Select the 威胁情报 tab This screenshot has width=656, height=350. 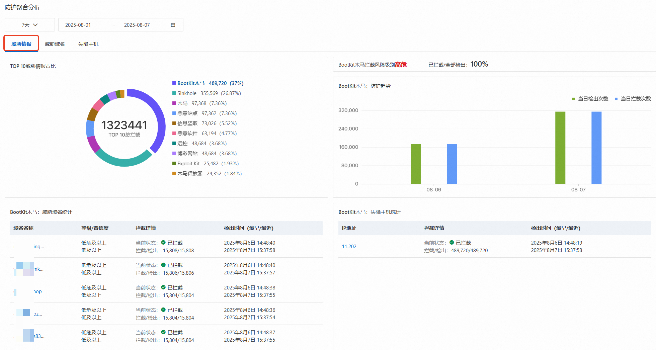[x=21, y=44]
